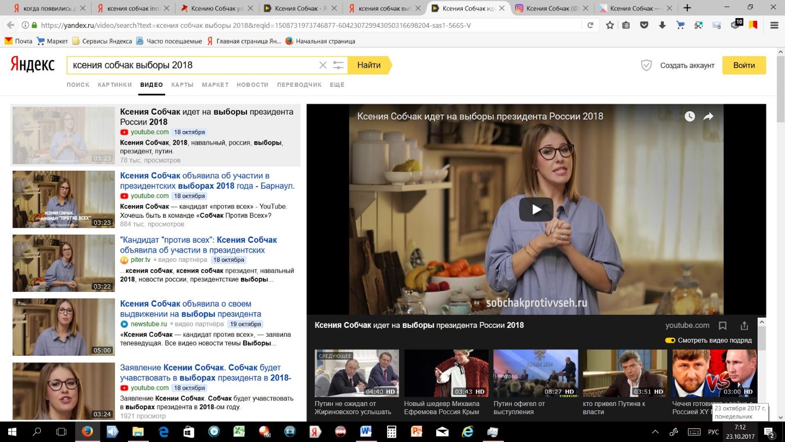Viewport: 785px width, 442px height.
Task: Open a new browser tab with plus
Action: (687, 8)
